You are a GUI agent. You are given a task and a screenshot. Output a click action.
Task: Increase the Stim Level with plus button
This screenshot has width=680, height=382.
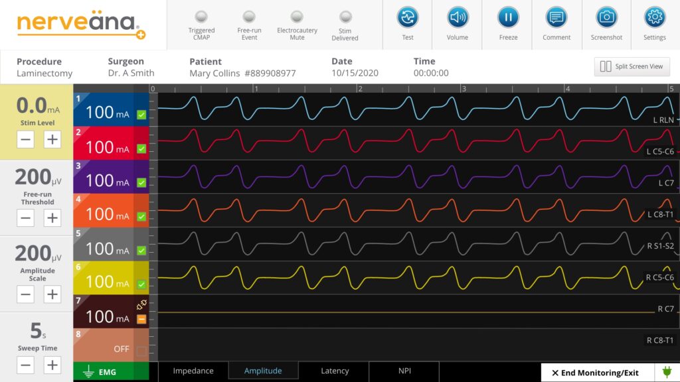52,140
